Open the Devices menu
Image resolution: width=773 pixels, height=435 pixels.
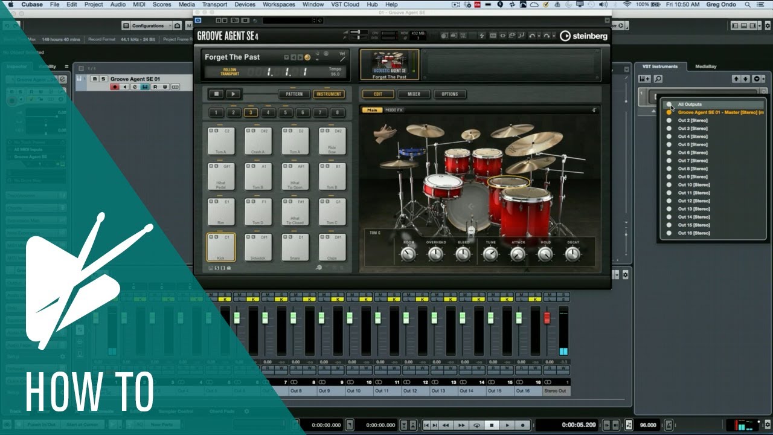245,4
